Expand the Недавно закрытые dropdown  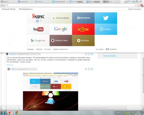coord(60,49)
